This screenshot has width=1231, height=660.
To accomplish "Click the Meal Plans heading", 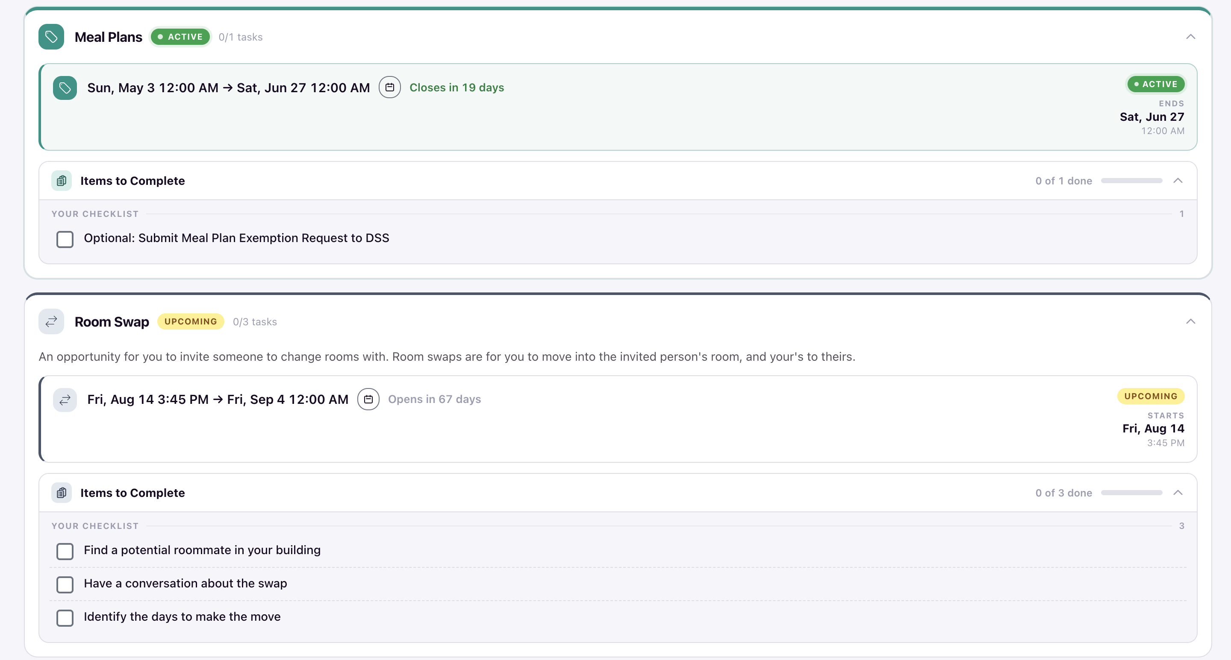I will pyautogui.click(x=109, y=37).
